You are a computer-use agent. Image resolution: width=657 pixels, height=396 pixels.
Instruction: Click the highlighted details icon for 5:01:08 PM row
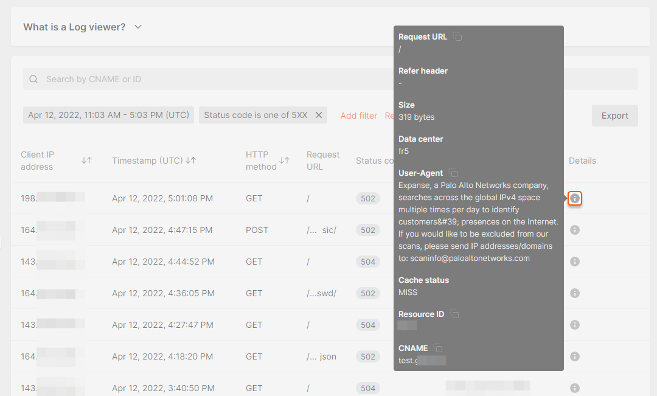(x=575, y=198)
